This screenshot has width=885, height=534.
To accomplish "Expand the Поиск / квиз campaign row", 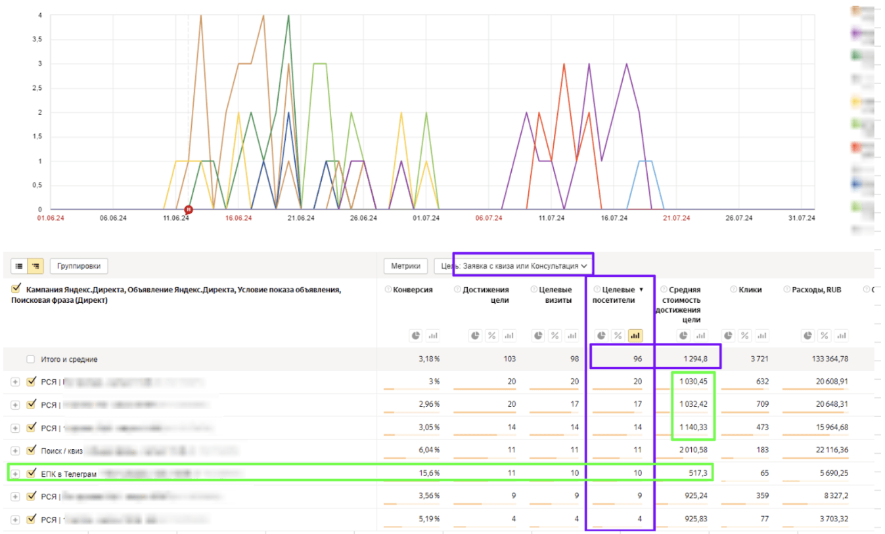I will point(15,451).
